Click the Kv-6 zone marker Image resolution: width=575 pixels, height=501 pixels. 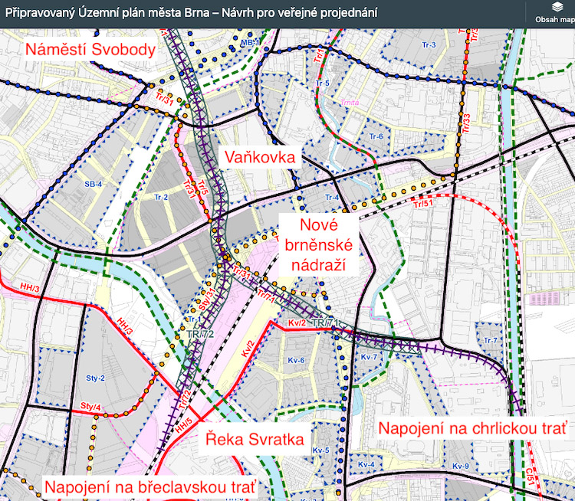pos(297,361)
